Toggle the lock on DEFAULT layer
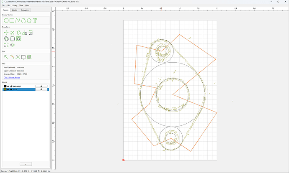The width and height of the screenshot is (289, 173). [11, 86]
